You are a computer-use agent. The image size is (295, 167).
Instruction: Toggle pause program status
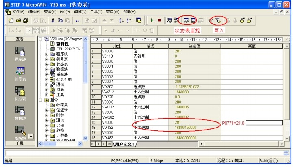pos(176,20)
